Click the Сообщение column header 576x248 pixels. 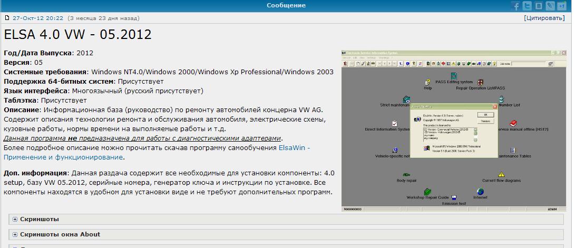[x=286, y=5]
